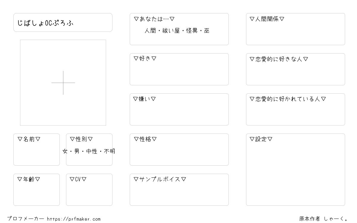Choose 男 as the gender
Viewport: 357px width, 223px height.
(77, 151)
